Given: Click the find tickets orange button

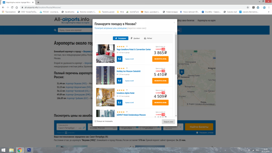Looking at the screenshot, I should click(199, 127).
